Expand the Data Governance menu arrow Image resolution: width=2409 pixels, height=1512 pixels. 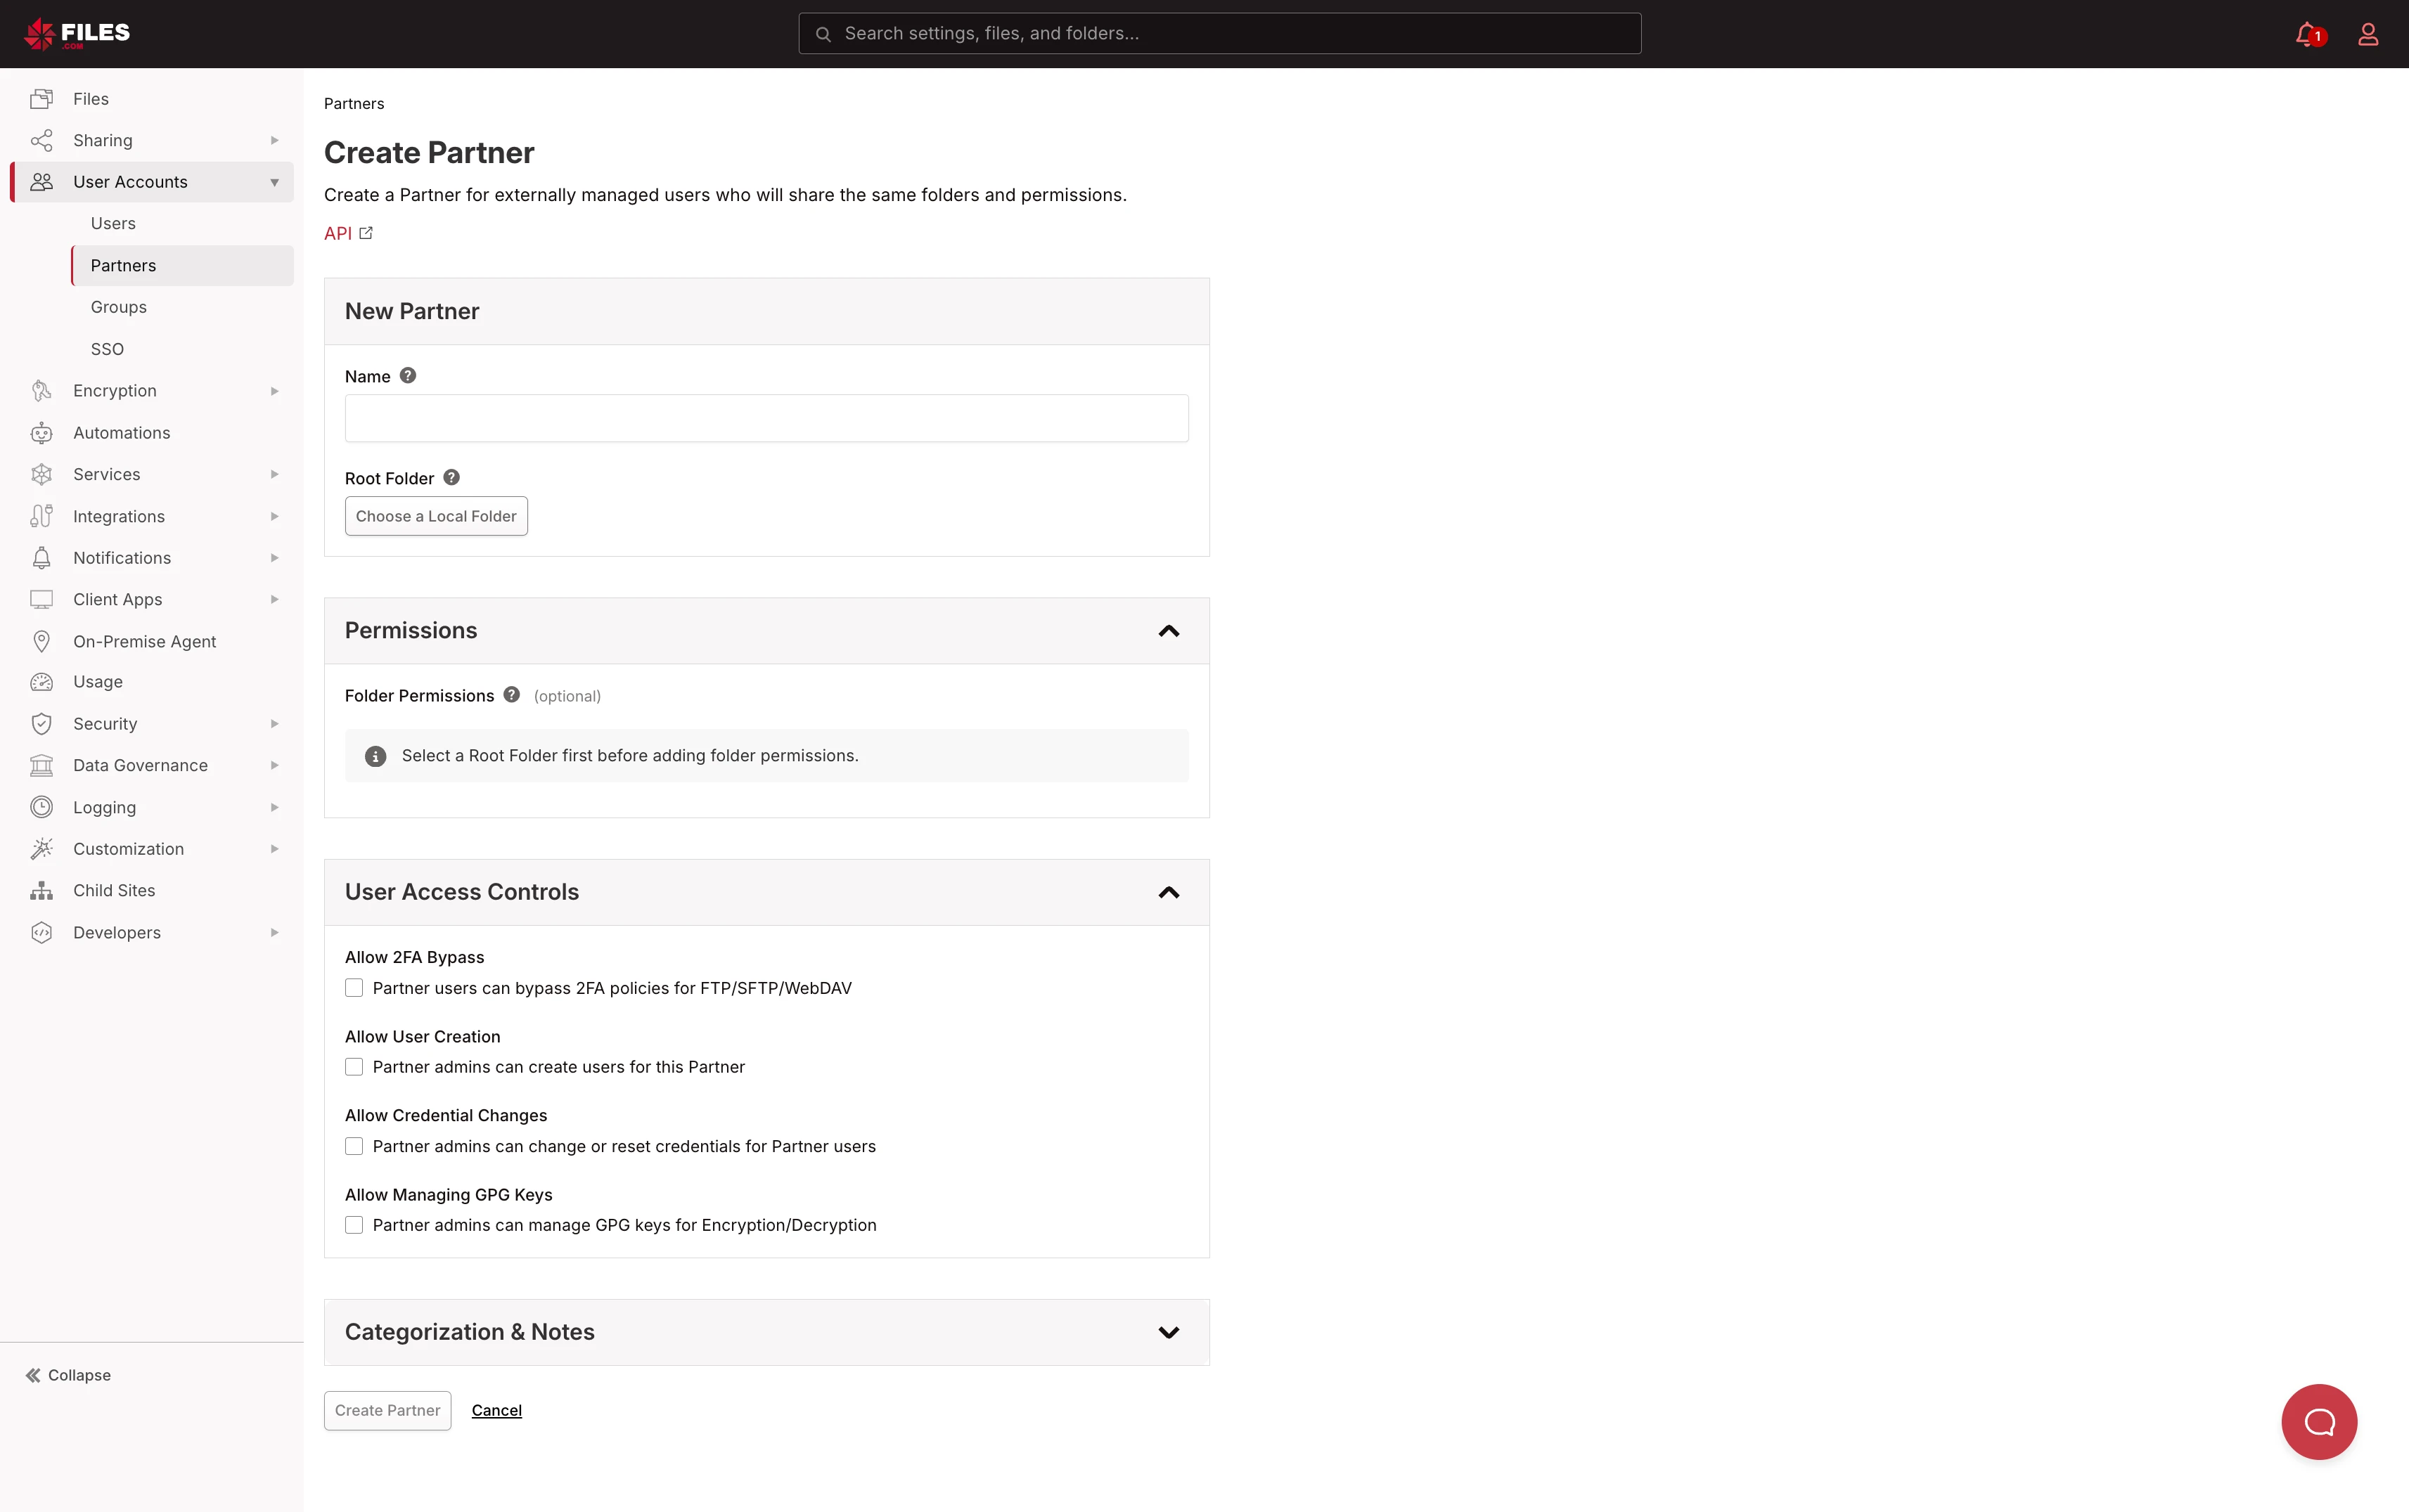point(274,765)
